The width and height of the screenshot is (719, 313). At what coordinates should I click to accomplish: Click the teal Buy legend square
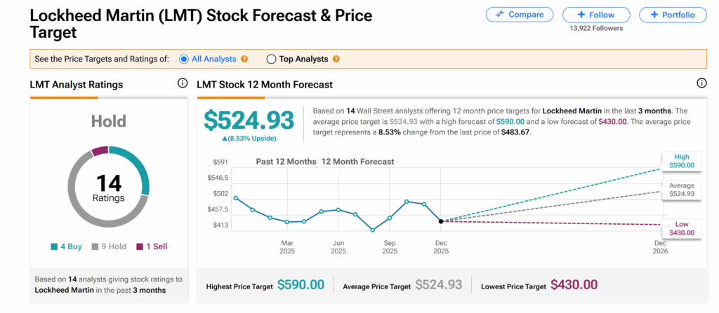(x=53, y=246)
